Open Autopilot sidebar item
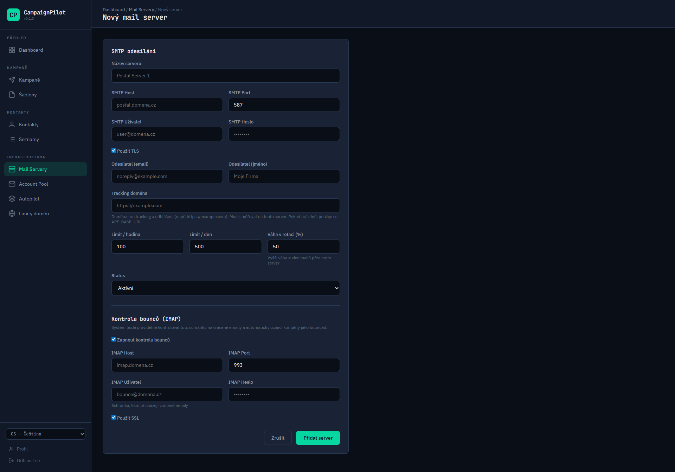The image size is (675, 472). pyautogui.click(x=45, y=199)
